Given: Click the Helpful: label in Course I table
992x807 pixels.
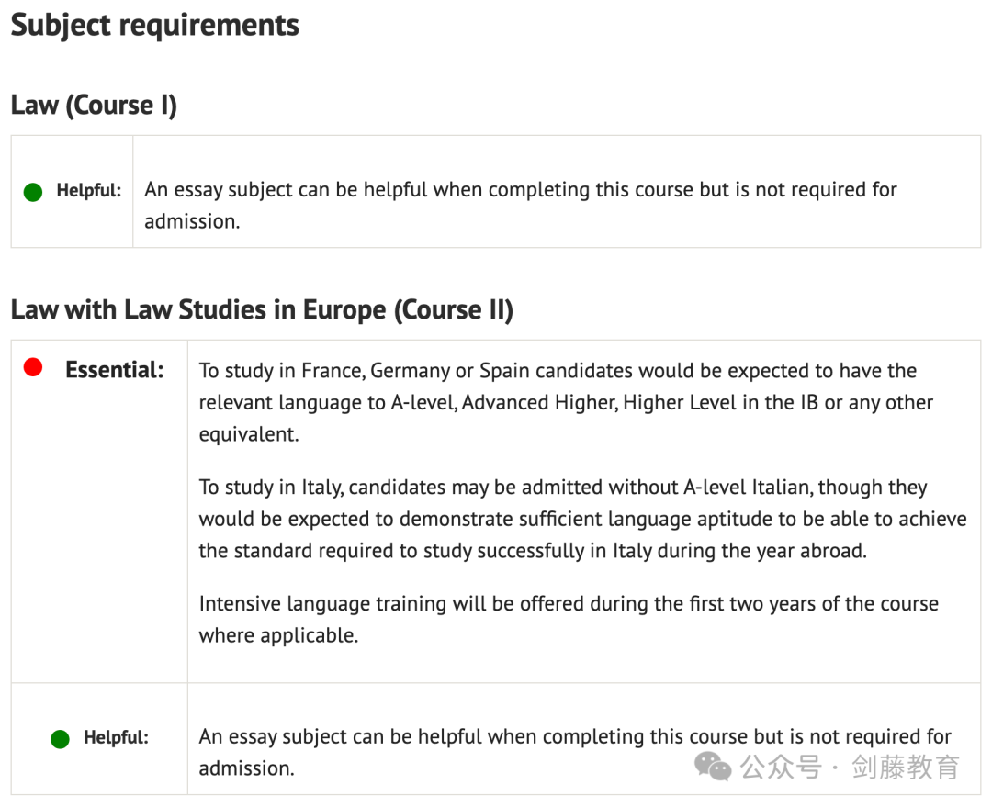Looking at the screenshot, I should [x=88, y=190].
